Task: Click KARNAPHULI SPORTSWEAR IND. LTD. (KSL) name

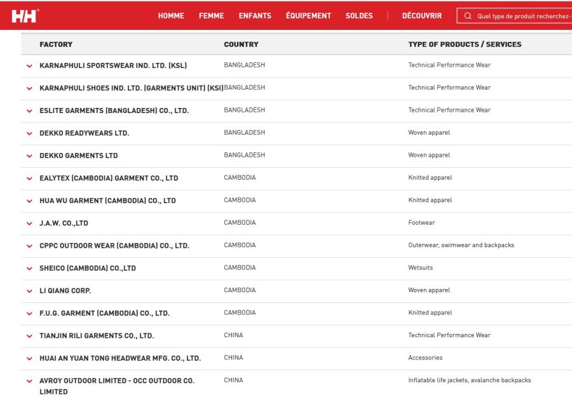Action: [x=113, y=65]
